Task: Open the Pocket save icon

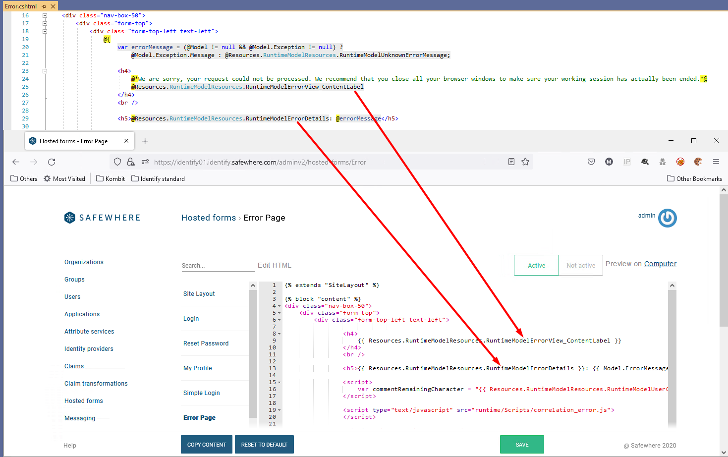Action: pyautogui.click(x=591, y=162)
